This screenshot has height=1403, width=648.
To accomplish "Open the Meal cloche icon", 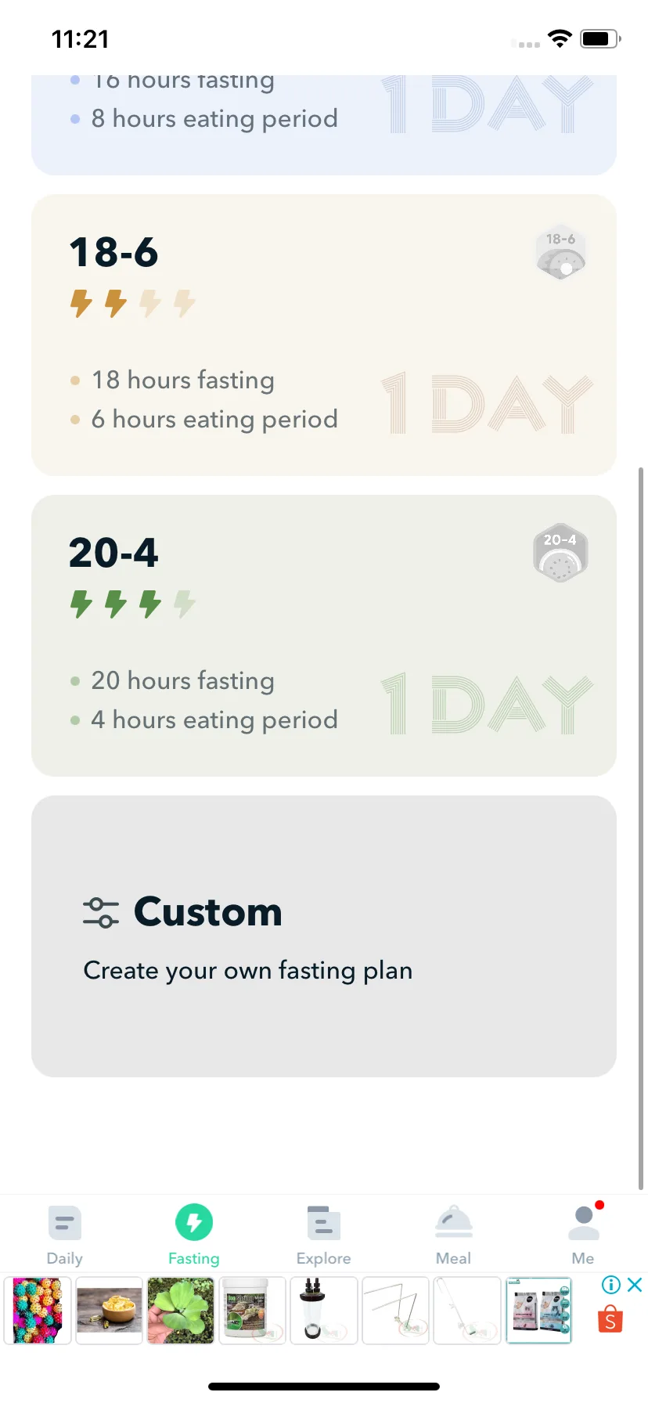I will (x=454, y=1222).
